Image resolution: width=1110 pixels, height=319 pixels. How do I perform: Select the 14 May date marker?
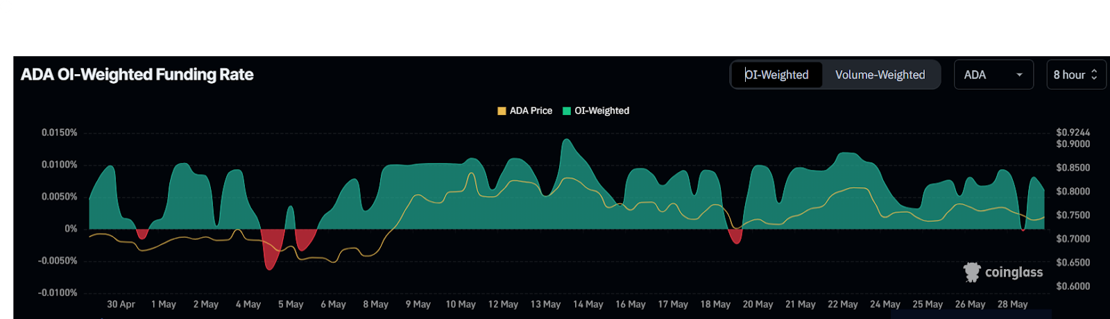pos(588,304)
